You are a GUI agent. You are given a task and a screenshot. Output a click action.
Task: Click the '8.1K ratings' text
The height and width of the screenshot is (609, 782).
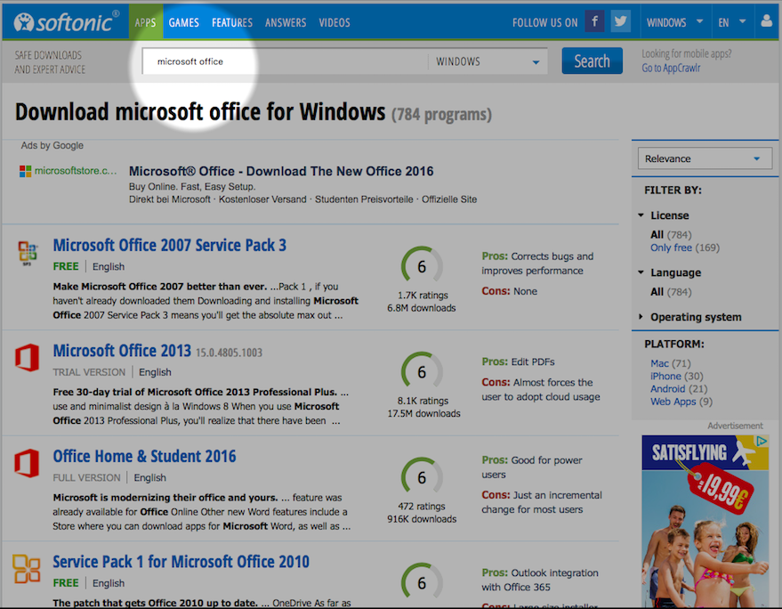pyautogui.click(x=423, y=401)
